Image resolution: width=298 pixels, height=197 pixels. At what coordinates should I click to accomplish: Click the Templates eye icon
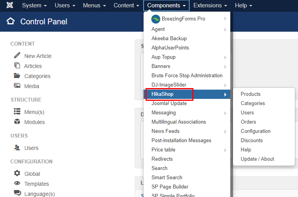pos(17,183)
